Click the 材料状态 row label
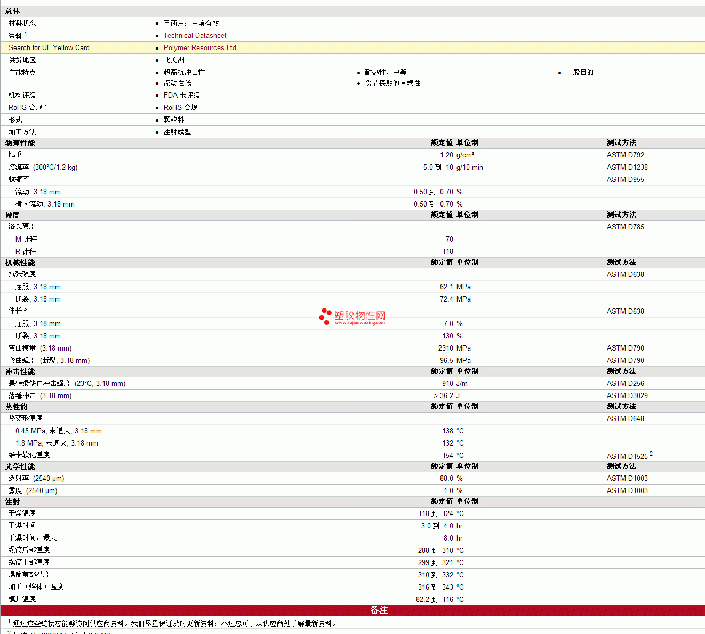The width and height of the screenshot is (705, 634). pyautogui.click(x=22, y=23)
